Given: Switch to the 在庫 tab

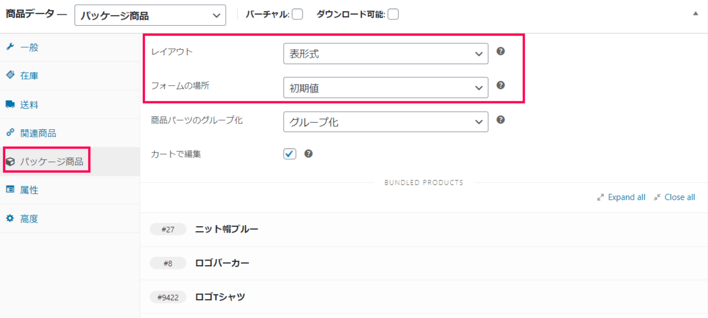Looking at the screenshot, I should click(x=29, y=76).
